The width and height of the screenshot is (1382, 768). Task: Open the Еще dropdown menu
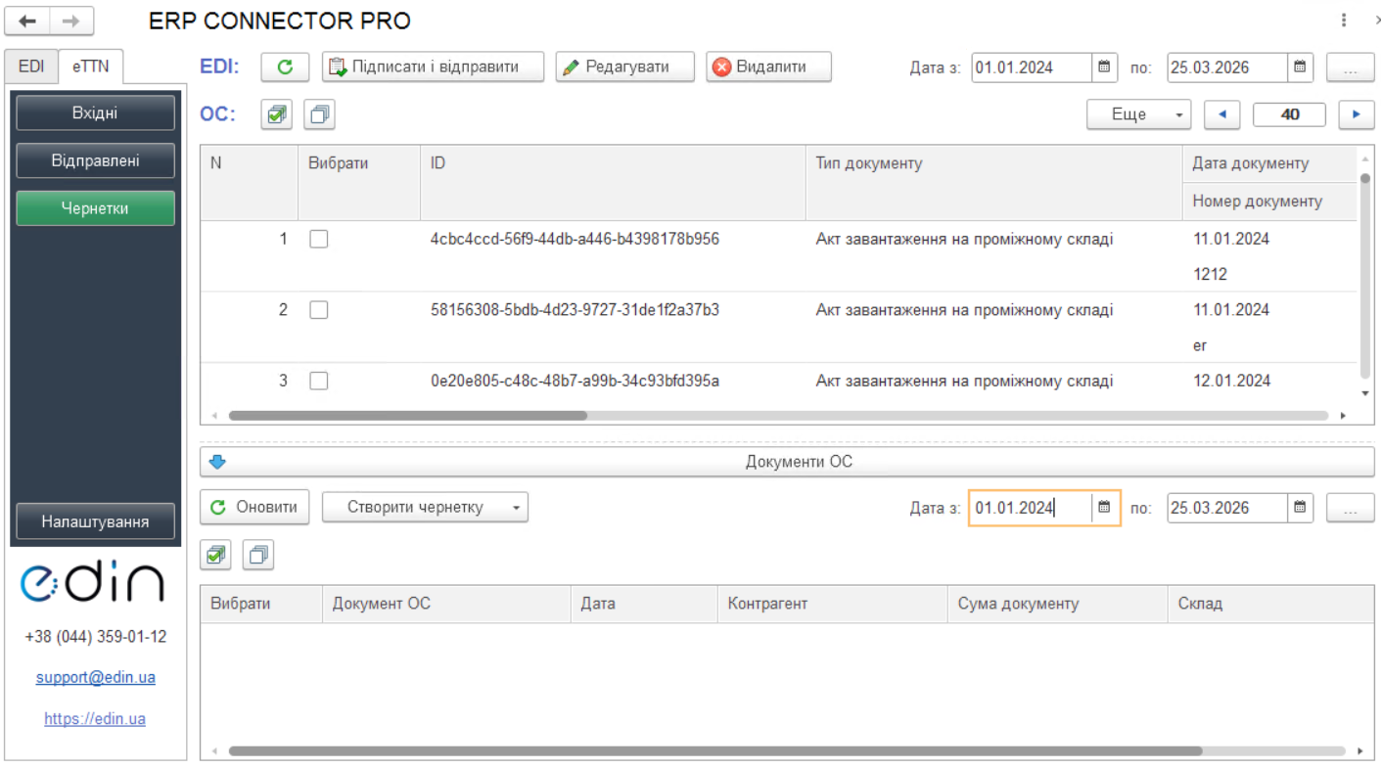(1138, 114)
